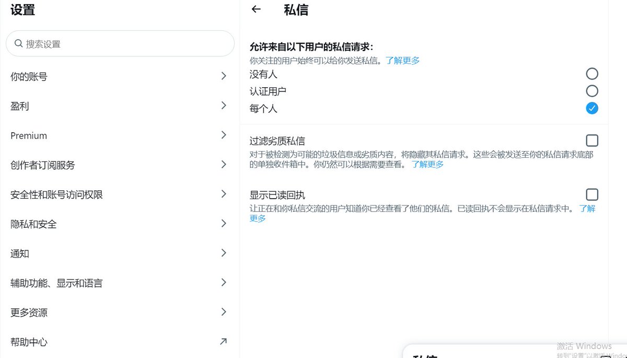Select the 认证用户 radio option
Viewport: 627px width, 358px height.
(591, 91)
